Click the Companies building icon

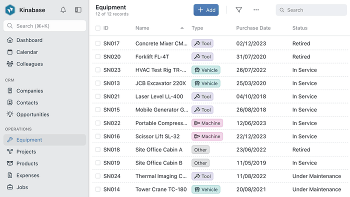(10, 90)
